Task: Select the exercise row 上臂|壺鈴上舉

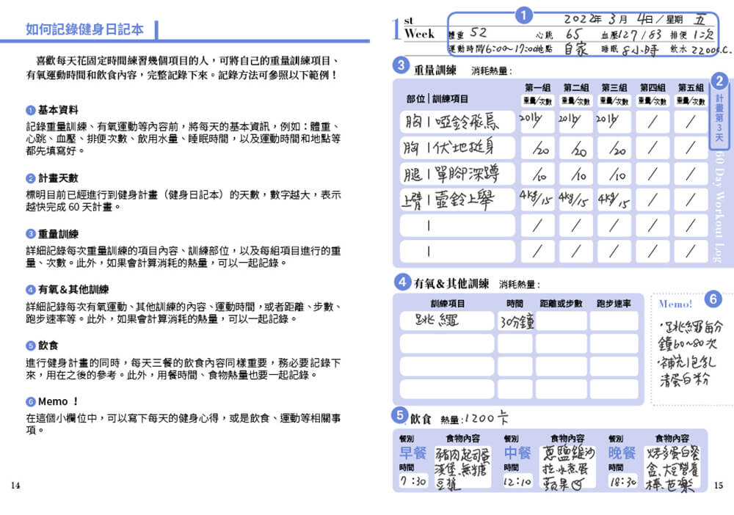Action: (457, 200)
